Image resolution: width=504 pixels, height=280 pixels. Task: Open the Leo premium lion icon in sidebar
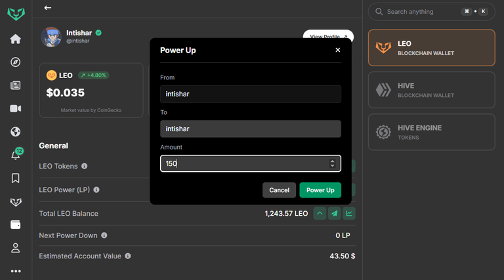pos(16,202)
